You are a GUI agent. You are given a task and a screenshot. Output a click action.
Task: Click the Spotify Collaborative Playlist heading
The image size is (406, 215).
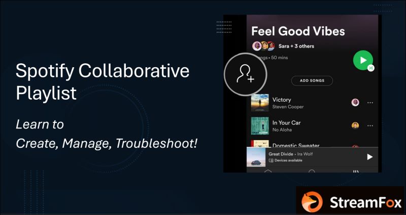point(103,81)
